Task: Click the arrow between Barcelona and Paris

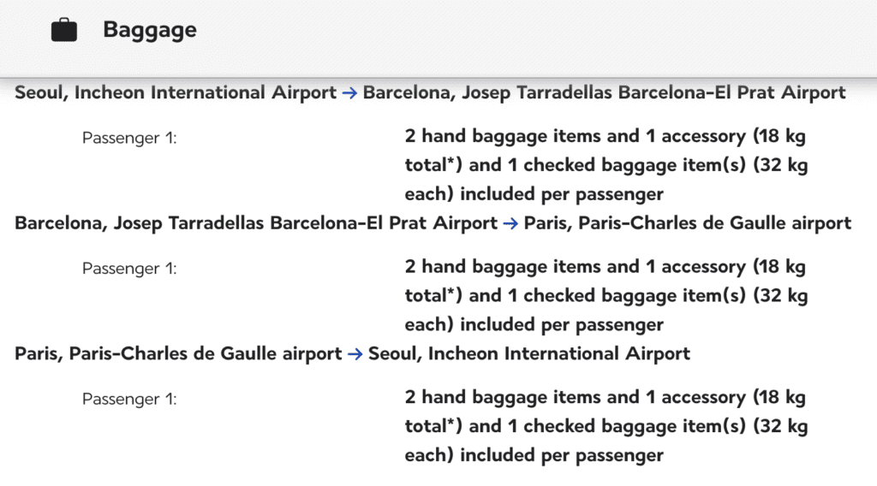Action: tap(510, 223)
